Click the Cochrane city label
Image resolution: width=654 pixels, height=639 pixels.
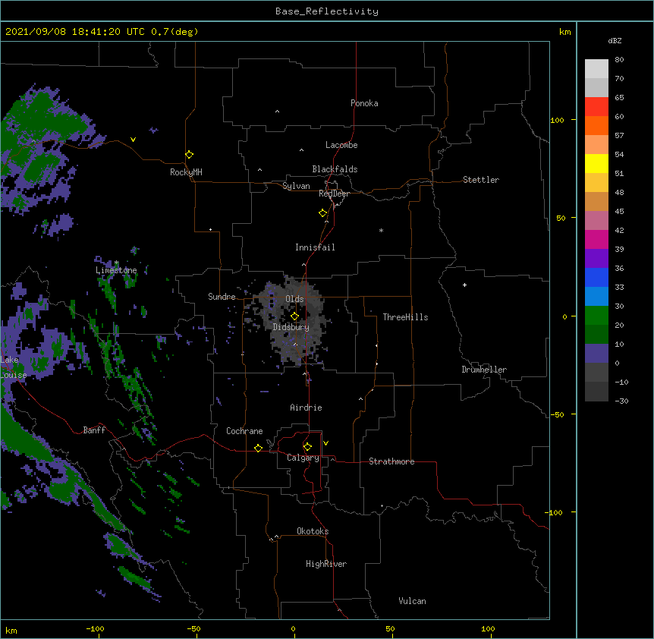pos(244,431)
